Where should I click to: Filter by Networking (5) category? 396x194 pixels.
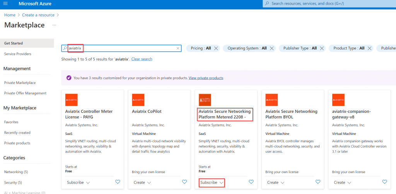point(16,172)
